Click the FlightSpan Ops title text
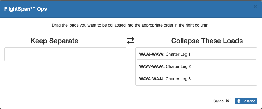Image resolution: width=262 pixels, height=109 pixels. 25,9
